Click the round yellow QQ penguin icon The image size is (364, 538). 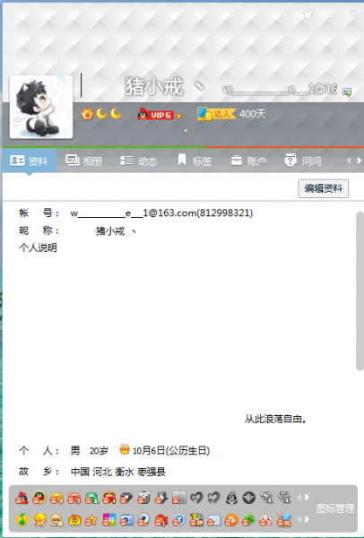(x=39, y=497)
